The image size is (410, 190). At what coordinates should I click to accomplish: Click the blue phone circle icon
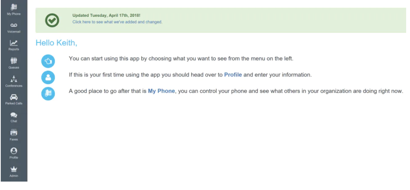48,93
